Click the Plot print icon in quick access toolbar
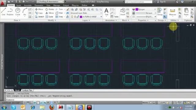This screenshot has height=110, width=196. (23, 2)
